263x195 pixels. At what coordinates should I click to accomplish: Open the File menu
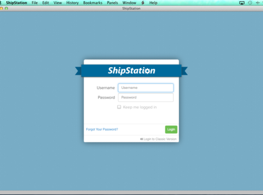[35, 3]
